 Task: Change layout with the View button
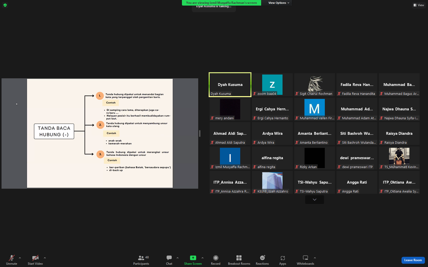coord(419,5)
